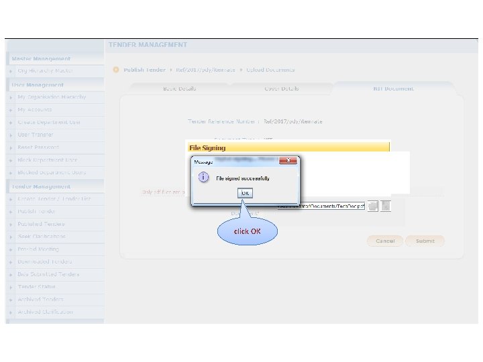Click arrow icon beside Archived Tenders
Screen dimensions: 483x362
point(11,300)
